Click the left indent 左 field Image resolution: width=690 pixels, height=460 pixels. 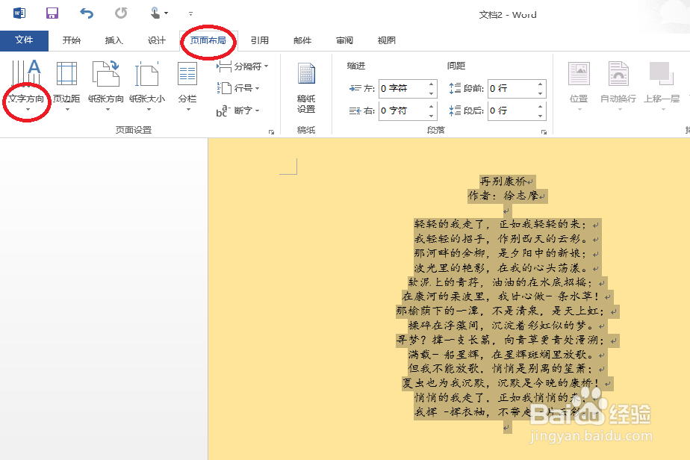point(402,88)
